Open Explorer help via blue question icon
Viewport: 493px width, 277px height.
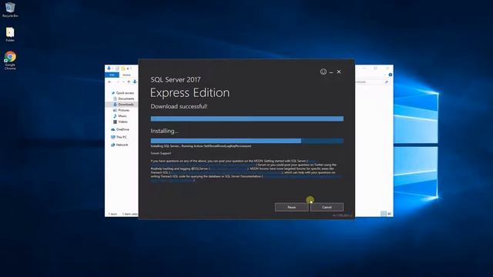(391, 75)
